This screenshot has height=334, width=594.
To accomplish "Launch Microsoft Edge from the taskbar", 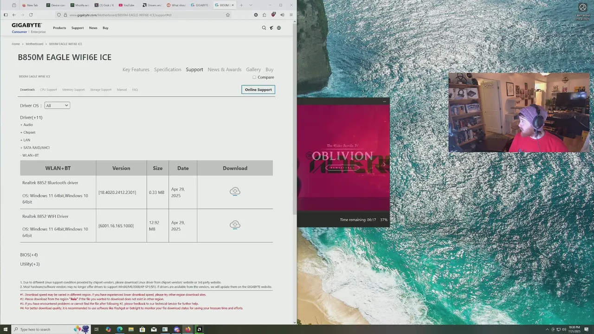I will (120, 329).
